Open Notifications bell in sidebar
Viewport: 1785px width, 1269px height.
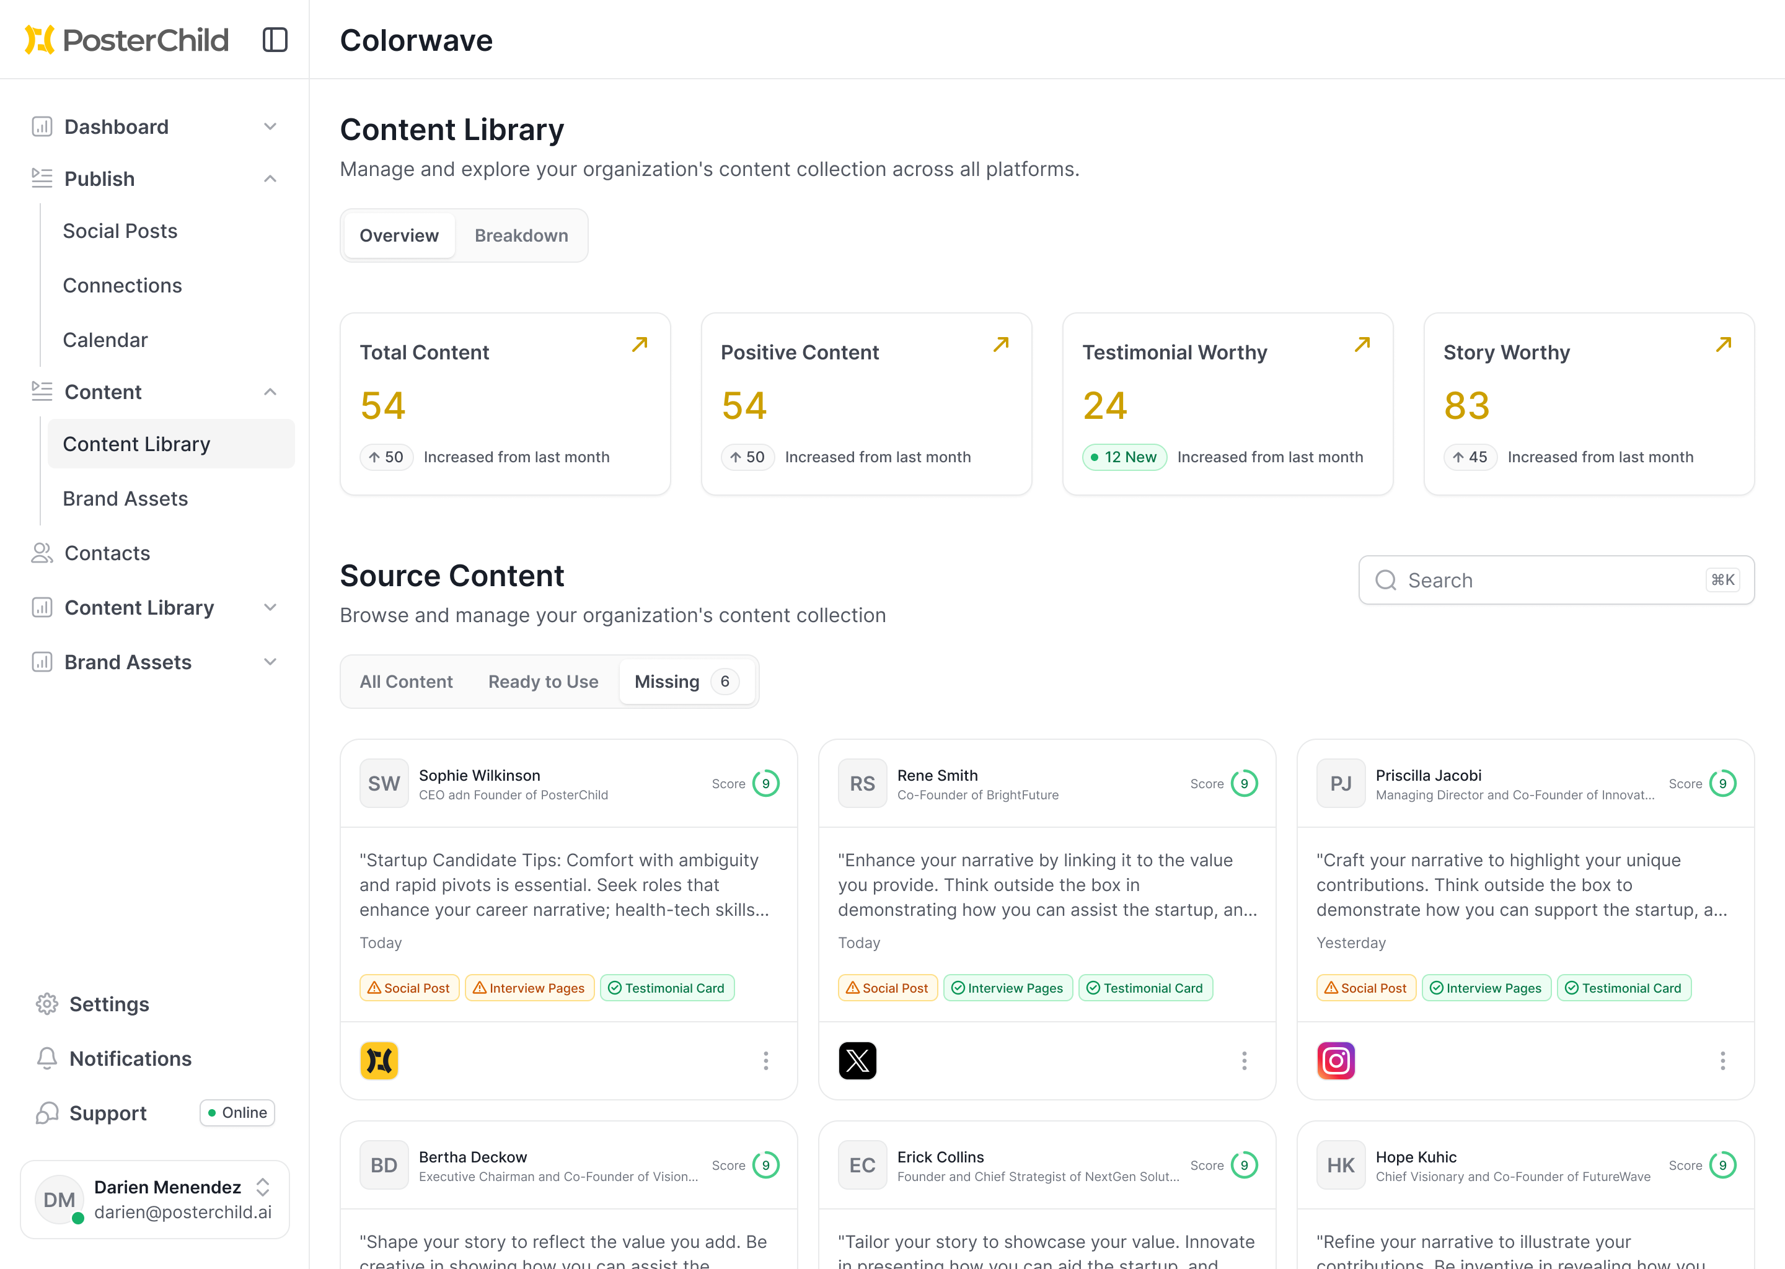[47, 1058]
